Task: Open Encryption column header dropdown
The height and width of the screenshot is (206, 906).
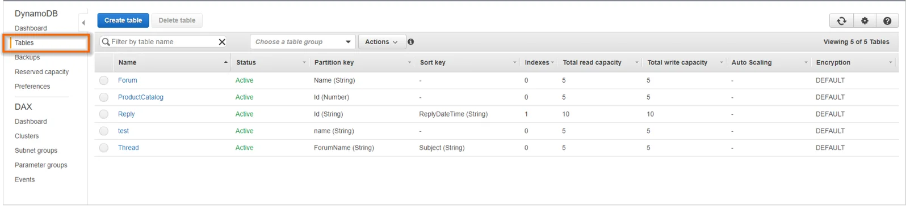Action: tap(891, 63)
